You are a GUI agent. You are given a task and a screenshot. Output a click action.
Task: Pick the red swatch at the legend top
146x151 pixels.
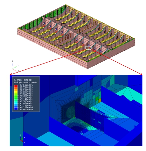[16, 86]
